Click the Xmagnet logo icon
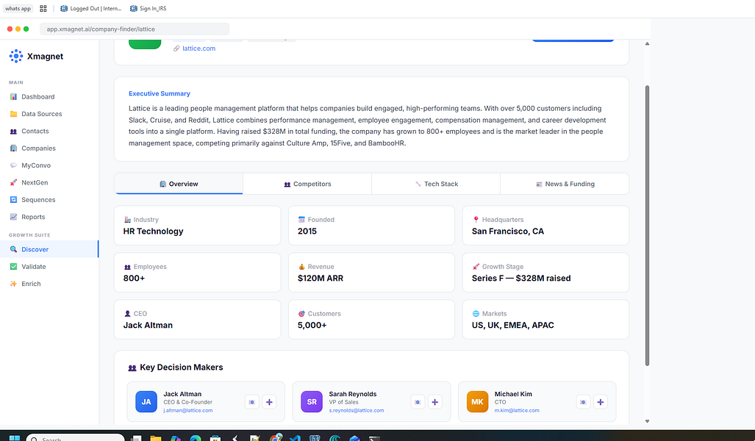This screenshot has width=755, height=441. [16, 57]
